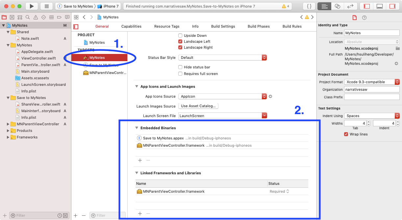Open the Issue navigator warning triangle

pos(36,17)
